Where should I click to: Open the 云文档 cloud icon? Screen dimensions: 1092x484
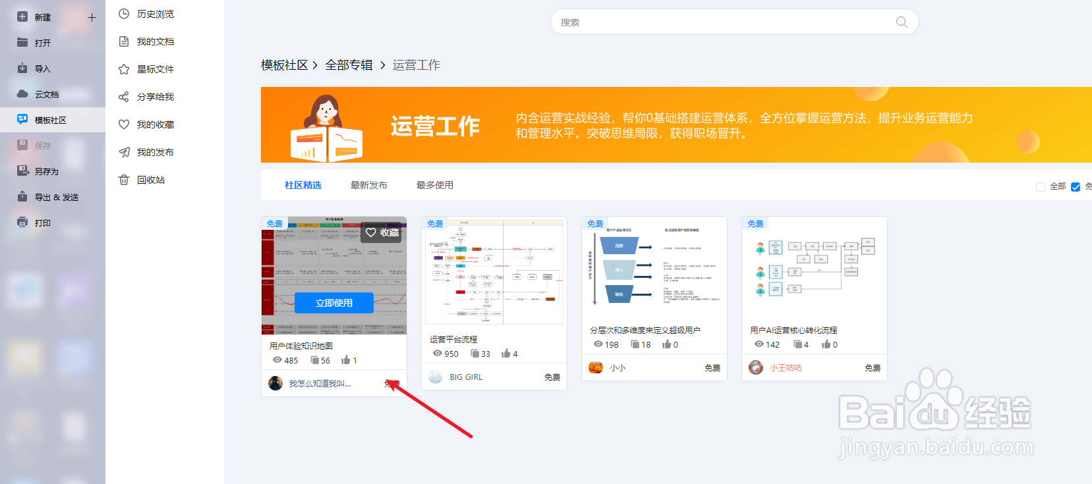[22, 94]
